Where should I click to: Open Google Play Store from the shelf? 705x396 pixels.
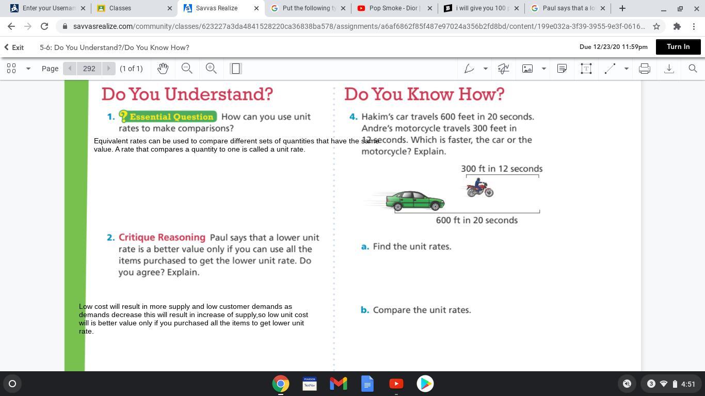[x=425, y=384]
